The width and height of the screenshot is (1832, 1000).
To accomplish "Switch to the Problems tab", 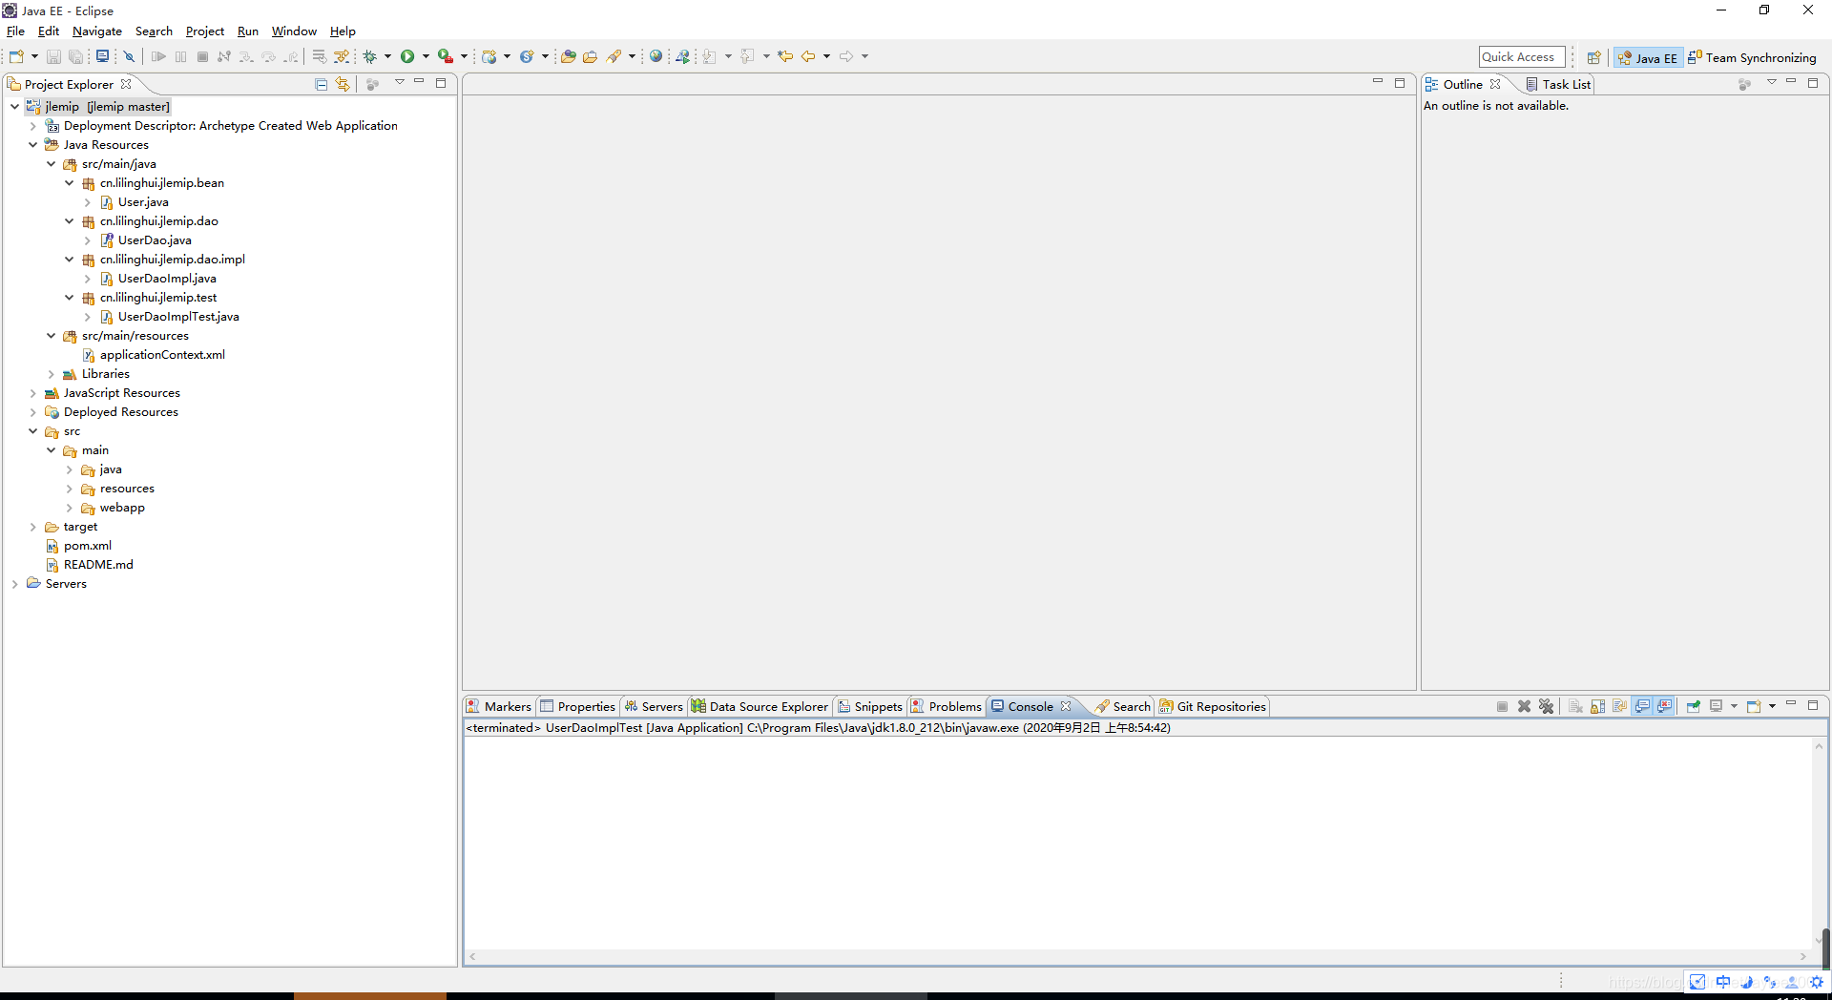I will [946, 706].
